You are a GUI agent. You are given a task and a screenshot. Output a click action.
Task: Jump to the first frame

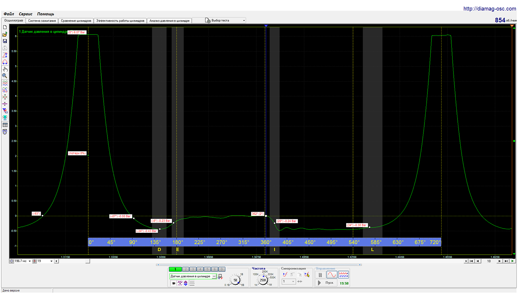[x=471, y=261]
